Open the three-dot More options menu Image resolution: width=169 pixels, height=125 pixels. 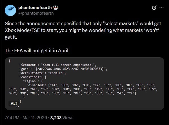[x=161, y=8]
